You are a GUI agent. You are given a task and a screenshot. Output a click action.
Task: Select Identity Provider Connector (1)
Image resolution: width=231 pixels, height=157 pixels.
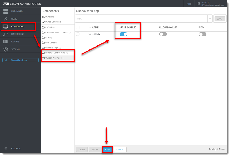click(x=58, y=32)
